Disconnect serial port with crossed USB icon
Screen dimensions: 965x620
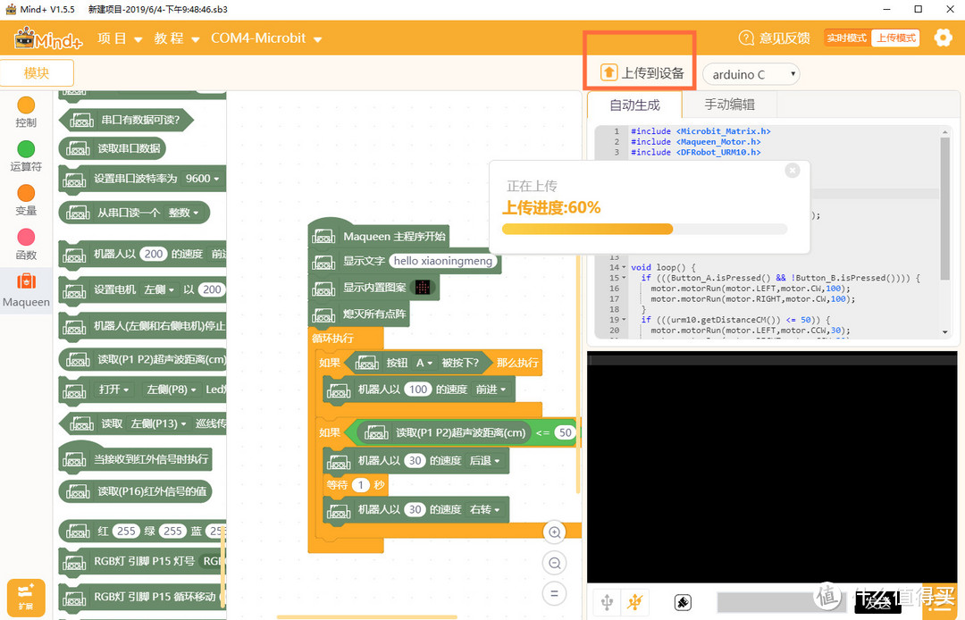(635, 602)
